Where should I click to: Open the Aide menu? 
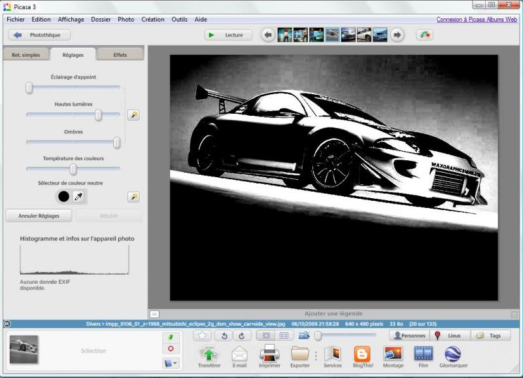201,20
